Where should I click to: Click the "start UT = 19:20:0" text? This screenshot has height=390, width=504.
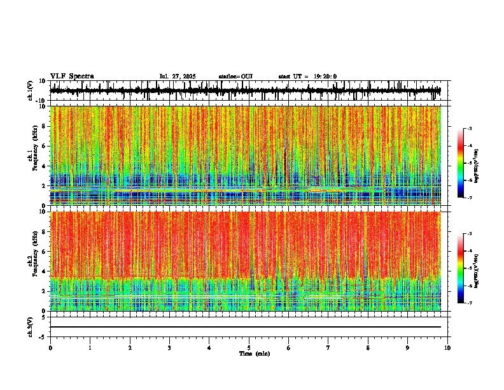(307, 76)
